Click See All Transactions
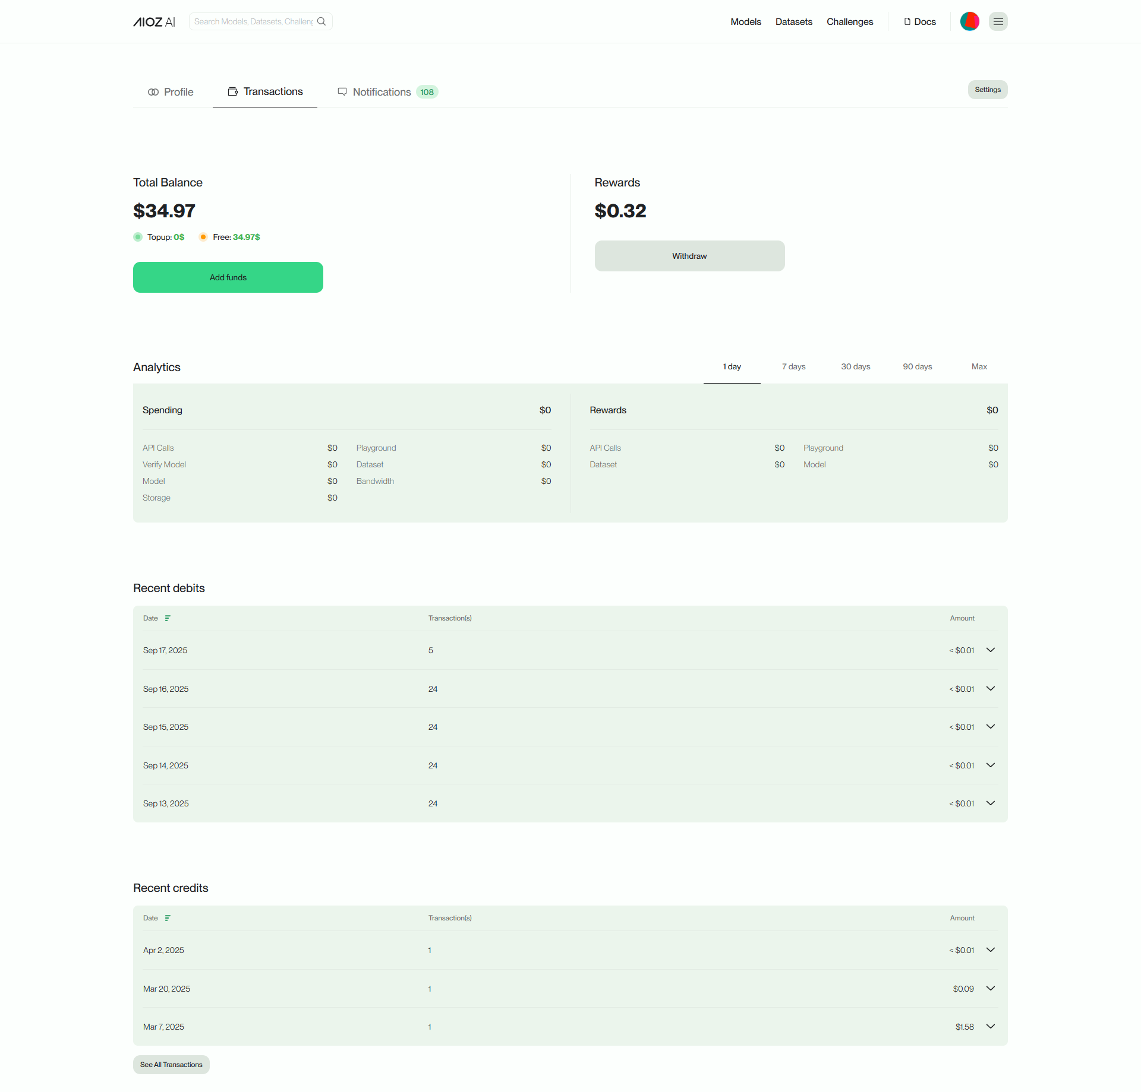 click(x=171, y=1065)
